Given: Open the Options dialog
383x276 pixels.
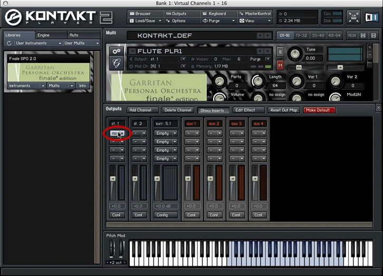Looking at the screenshot, I should coord(181,21).
